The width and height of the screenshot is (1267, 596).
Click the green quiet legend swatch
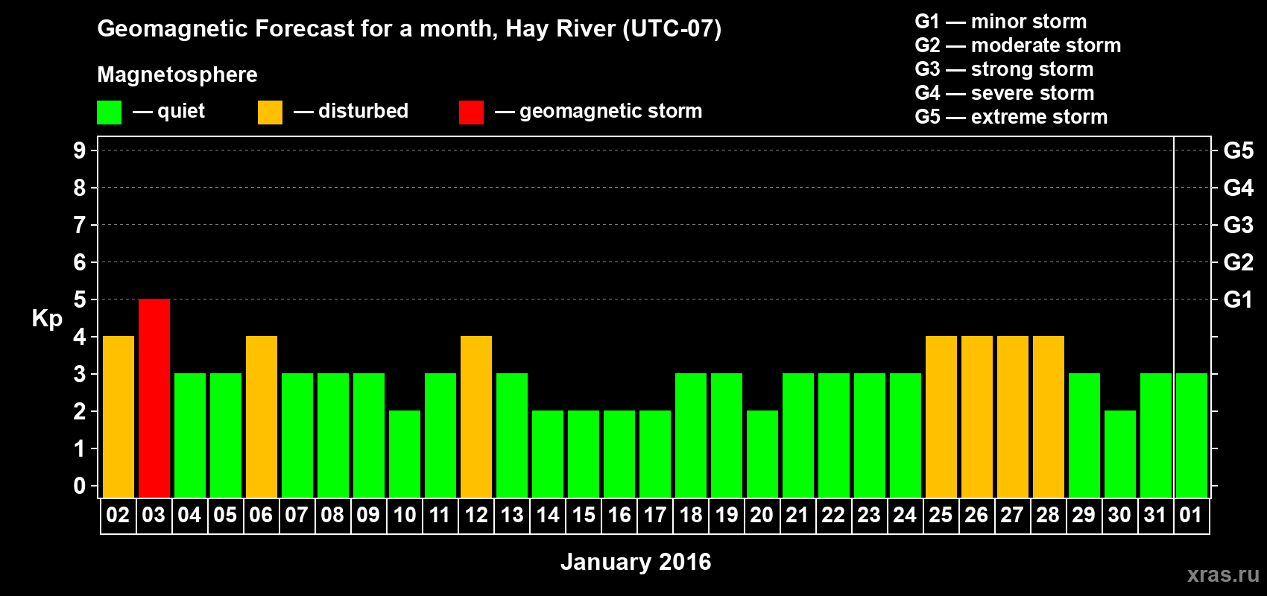click(x=109, y=112)
